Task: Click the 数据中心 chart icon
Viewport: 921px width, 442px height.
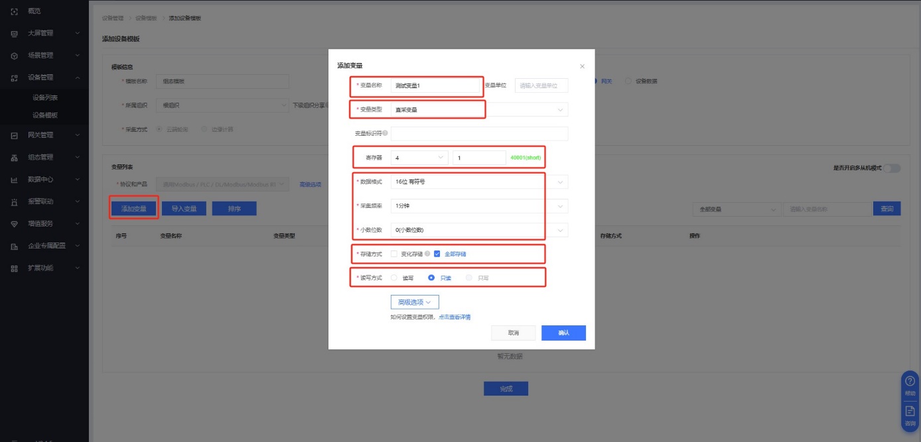Action: point(14,180)
